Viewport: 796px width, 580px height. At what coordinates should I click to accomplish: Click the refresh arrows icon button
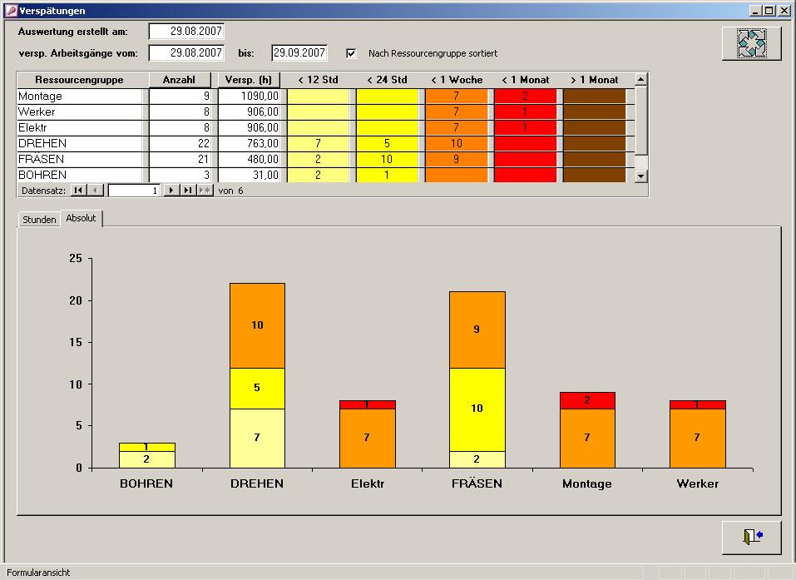coord(751,43)
